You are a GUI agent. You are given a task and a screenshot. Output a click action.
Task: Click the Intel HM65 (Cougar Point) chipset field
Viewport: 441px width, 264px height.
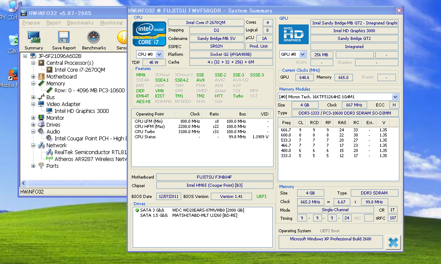coord(215,185)
